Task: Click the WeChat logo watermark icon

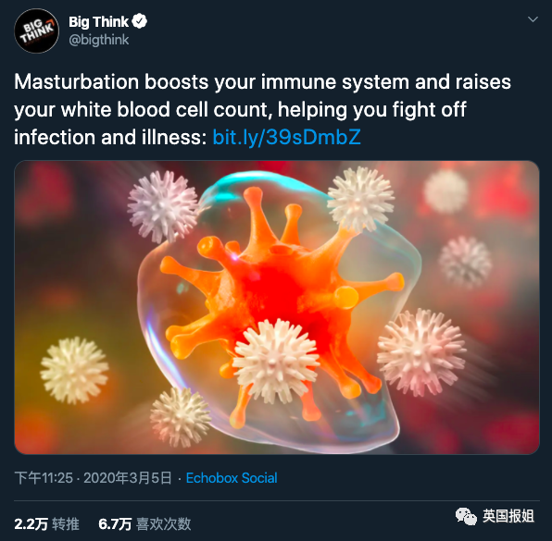Action: click(x=467, y=516)
